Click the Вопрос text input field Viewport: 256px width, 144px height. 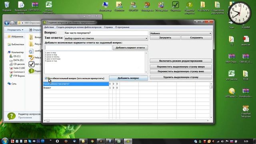[106, 33]
